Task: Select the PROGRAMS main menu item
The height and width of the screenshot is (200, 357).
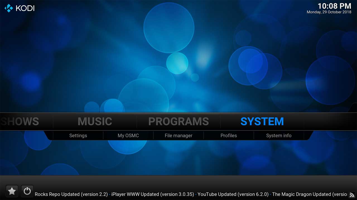Action: tap(178, 121)
